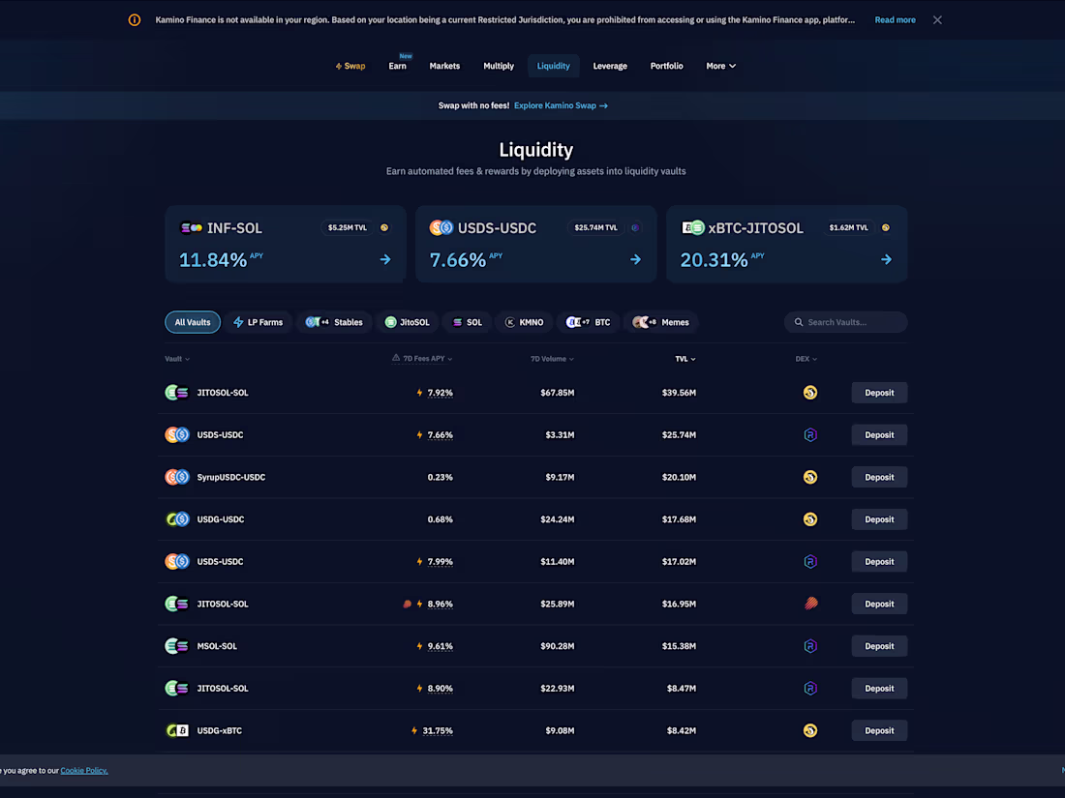
Task: Filter vaults by Memes
Action: click(x=661, y=322)
